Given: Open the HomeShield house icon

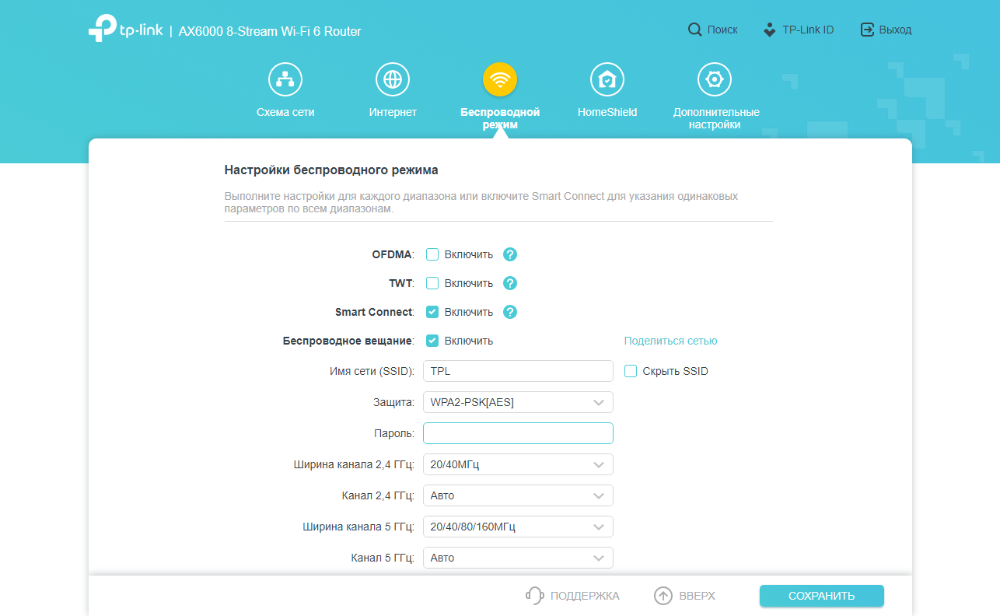Looking at the screenshot, I should (x=607, y=79).
